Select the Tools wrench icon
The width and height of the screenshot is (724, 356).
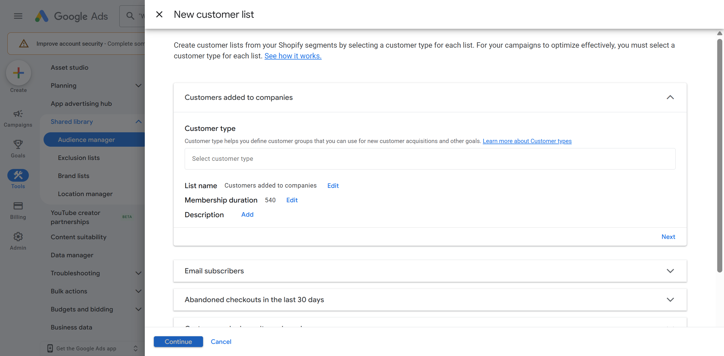(18, 175)
